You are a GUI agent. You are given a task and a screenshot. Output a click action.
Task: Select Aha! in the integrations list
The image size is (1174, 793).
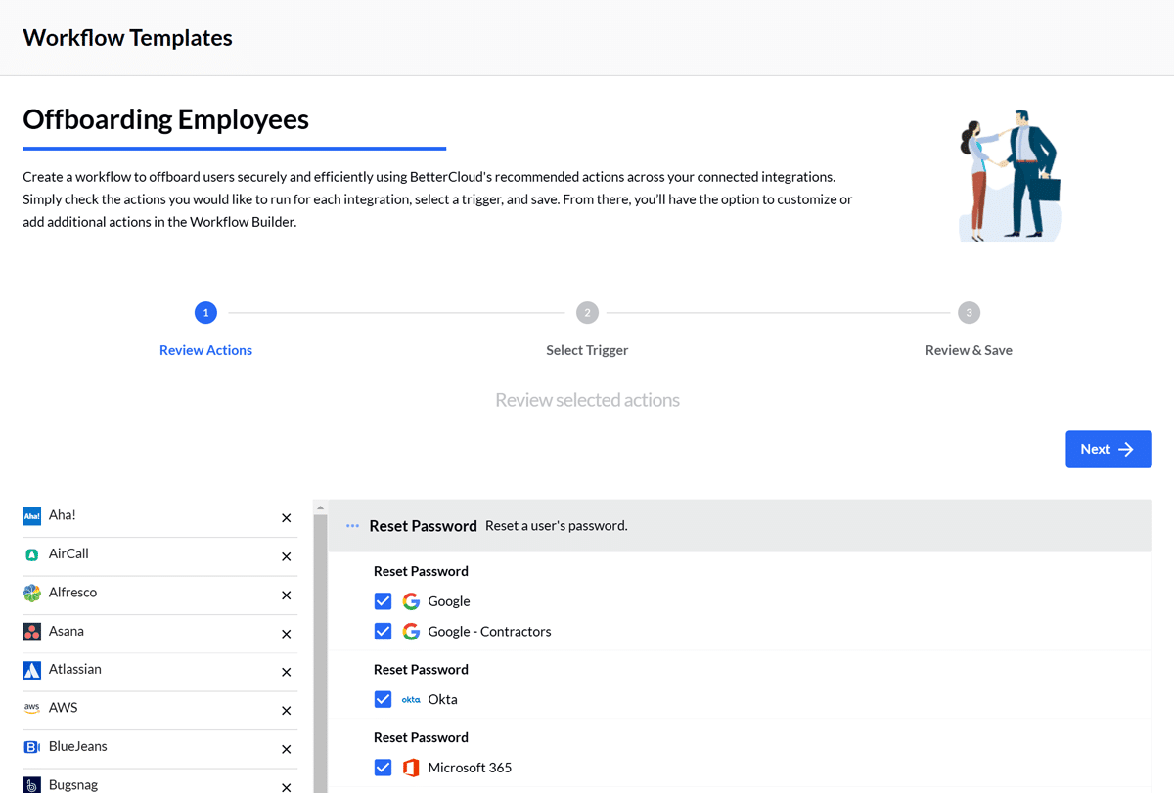[x=159, y=517]
